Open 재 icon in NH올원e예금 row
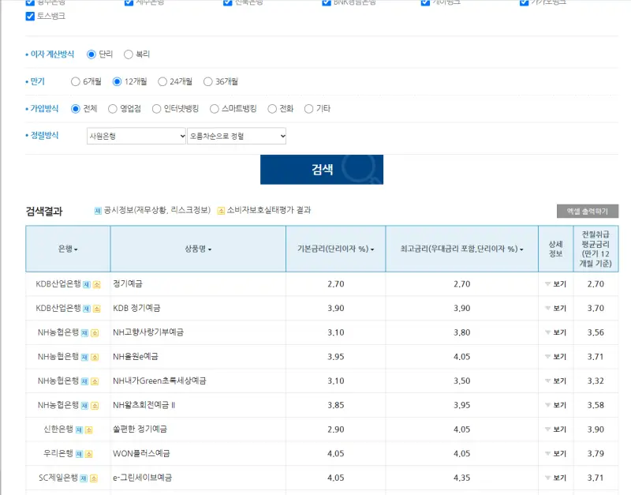 point(84,358)
